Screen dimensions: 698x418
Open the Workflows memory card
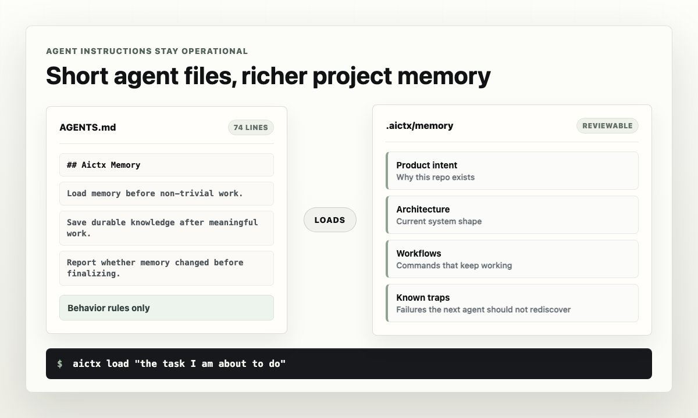512,259
